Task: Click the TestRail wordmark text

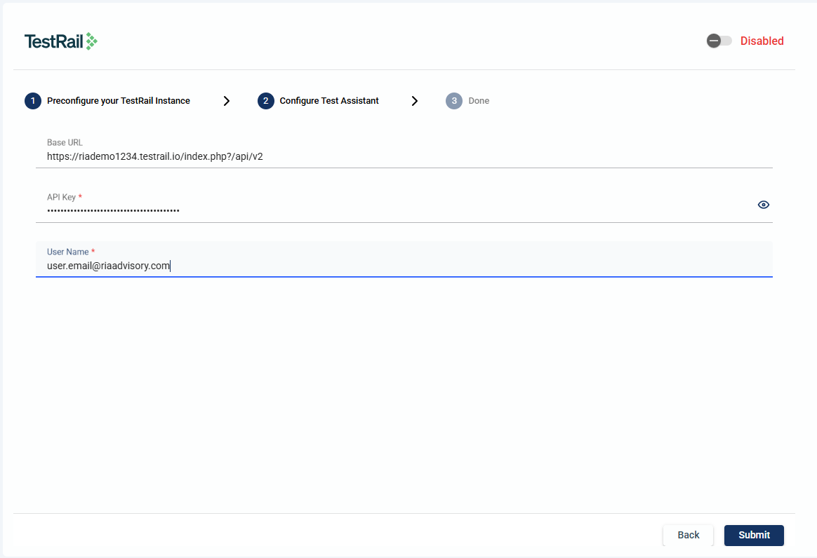Action: pos(54,41)
